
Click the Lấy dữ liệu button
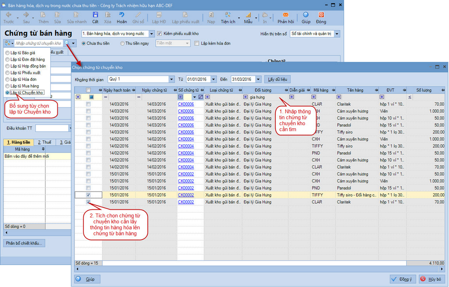(x=278, y=79)
